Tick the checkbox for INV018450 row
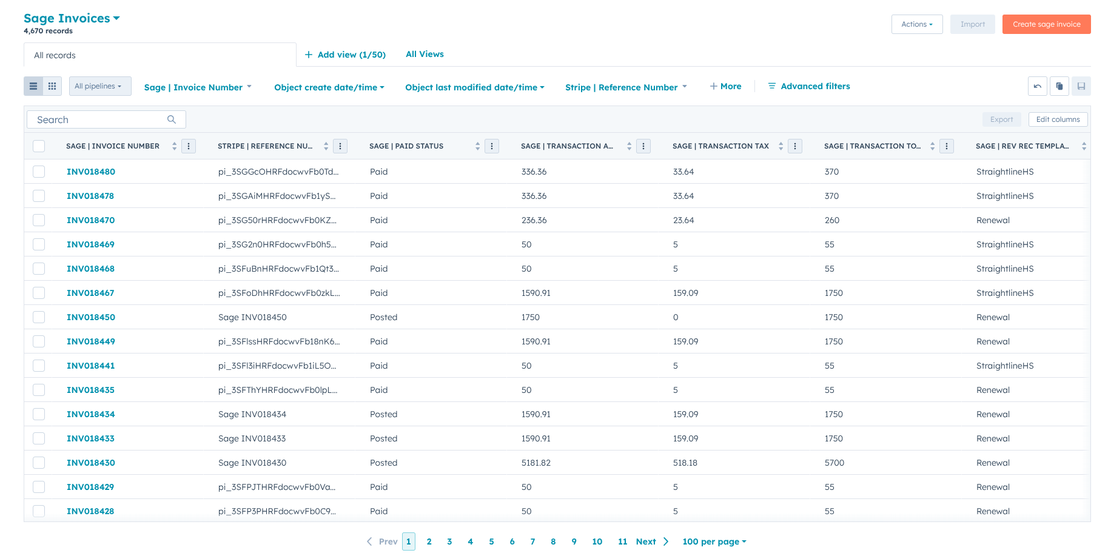 coord(39,317)
